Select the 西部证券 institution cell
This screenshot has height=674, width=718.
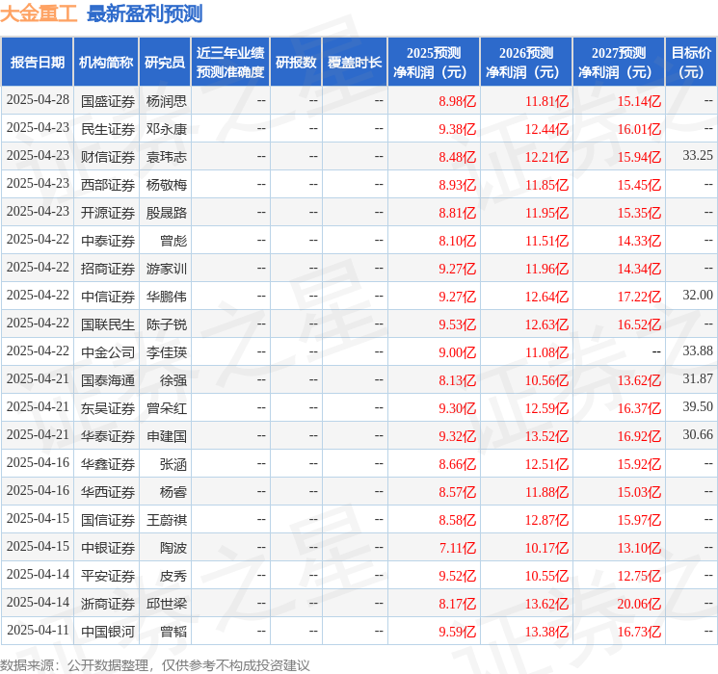[108, 185]
